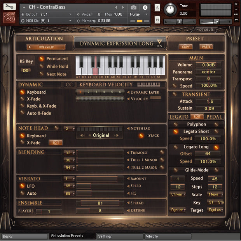Click the Overview button under Articulation
The width and height of the screenshot is (241, 241).
(x=46, y=47)
